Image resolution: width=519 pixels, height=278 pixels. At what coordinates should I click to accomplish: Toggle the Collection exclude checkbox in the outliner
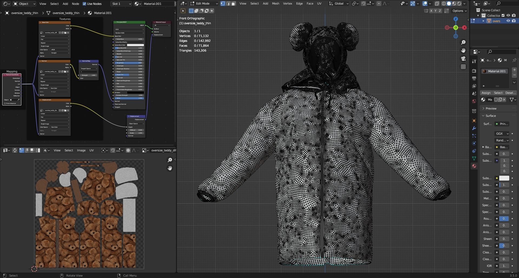click(503, 15)
